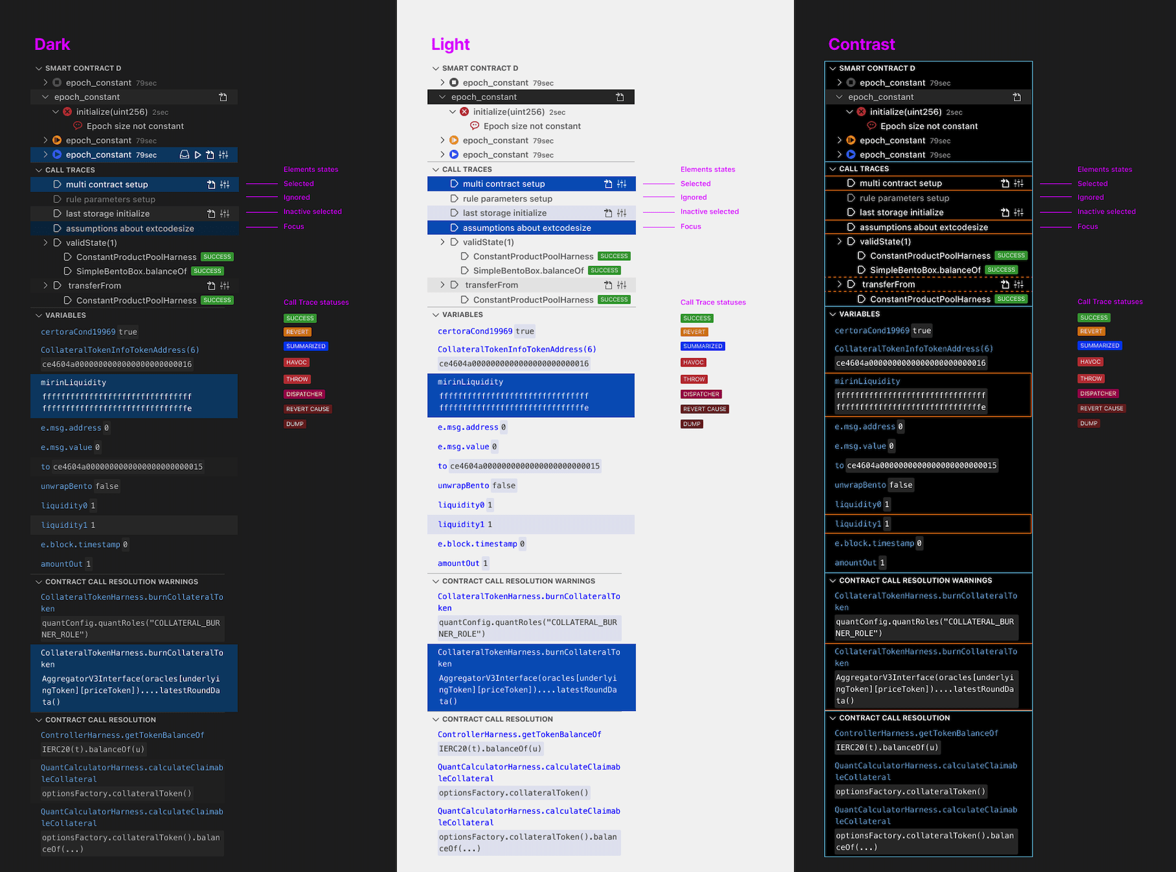Viewport: 1176px width, 872px height.
Task: Collapse the VARIABLES section in the Contrast theme
Action: [833, 314]
